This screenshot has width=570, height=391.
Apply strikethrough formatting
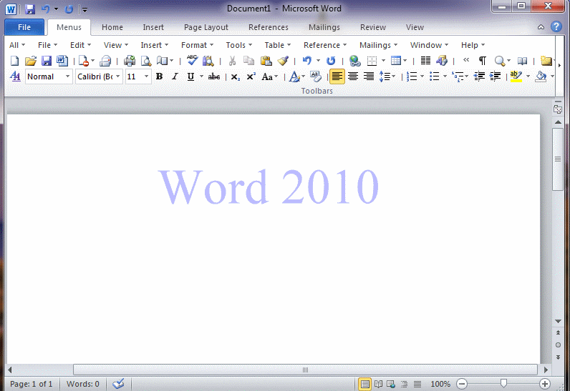pos(213,76)
